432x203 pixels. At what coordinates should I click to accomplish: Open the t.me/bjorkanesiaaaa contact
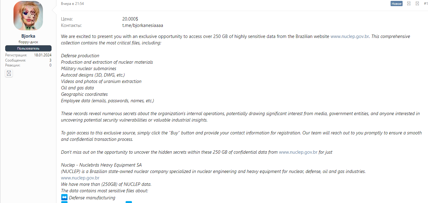tap(143, 25)
